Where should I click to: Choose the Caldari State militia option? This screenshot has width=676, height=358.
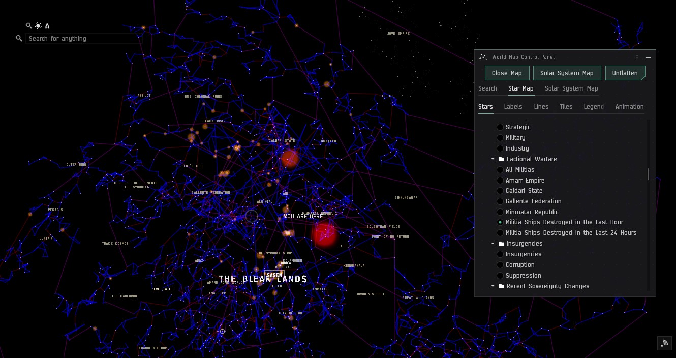[501, 191]
